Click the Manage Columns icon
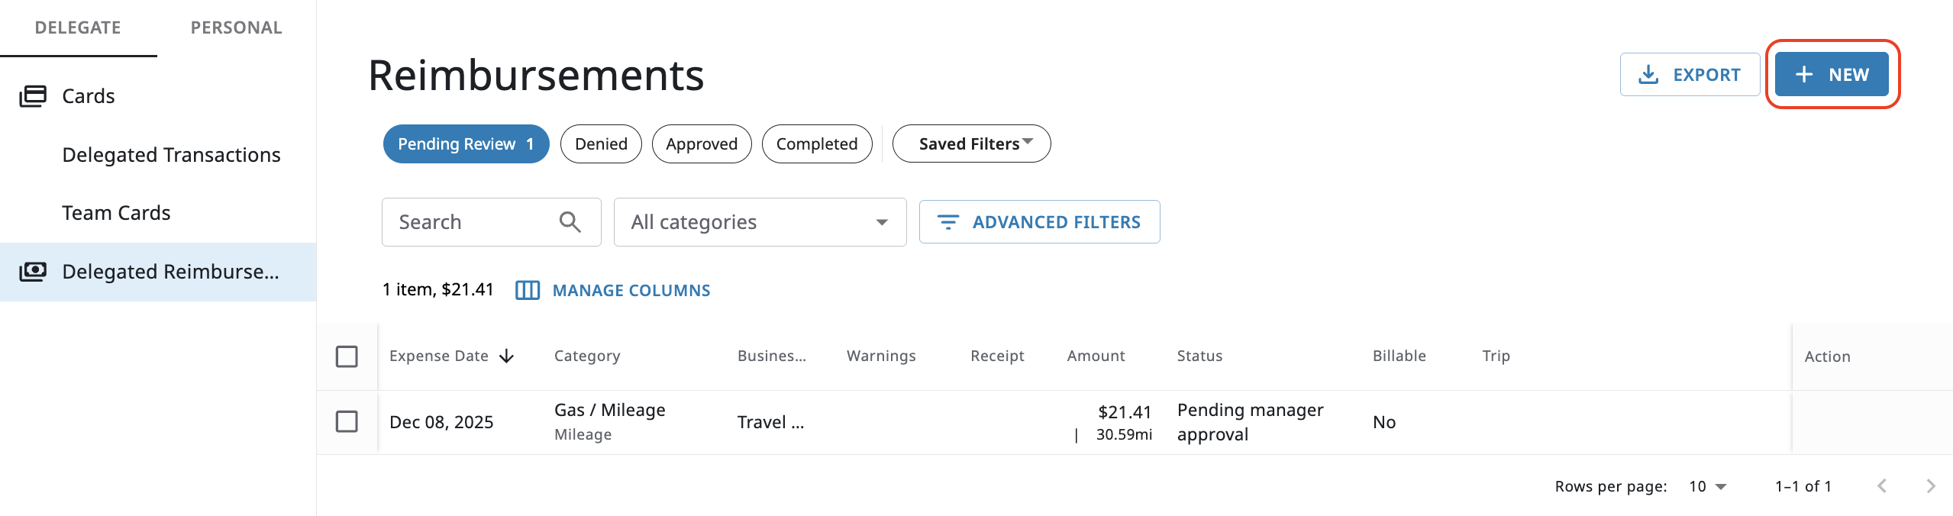The height and width of the screenshot is (516, 1953). [528, 290]
